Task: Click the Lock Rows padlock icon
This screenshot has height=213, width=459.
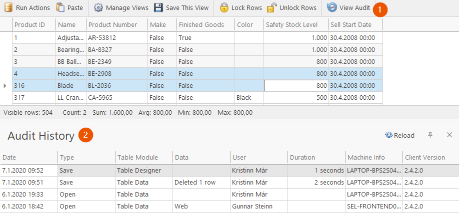Action: [x=224, y=7]
